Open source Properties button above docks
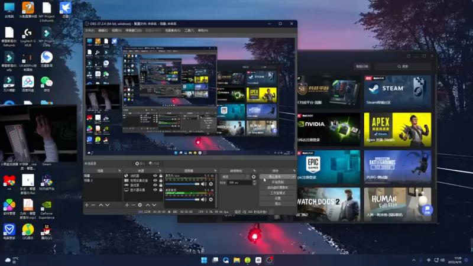473x266 pixels. click(140, 164)
